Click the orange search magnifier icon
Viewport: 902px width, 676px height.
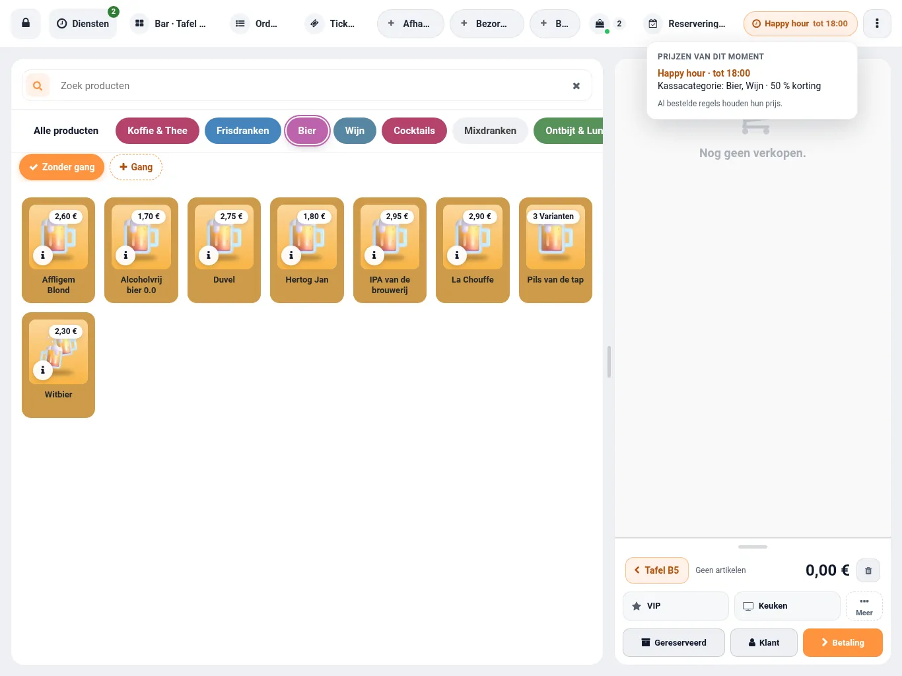(38, 86)
